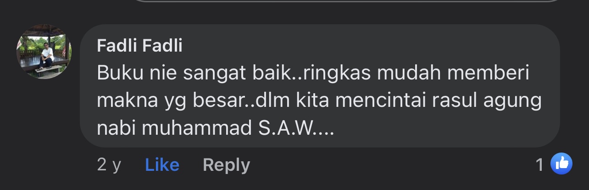Image resolution: width=589 pixels, height=190 pixels.
Task: Show who reacted via the '1' count
Action: 539,164
